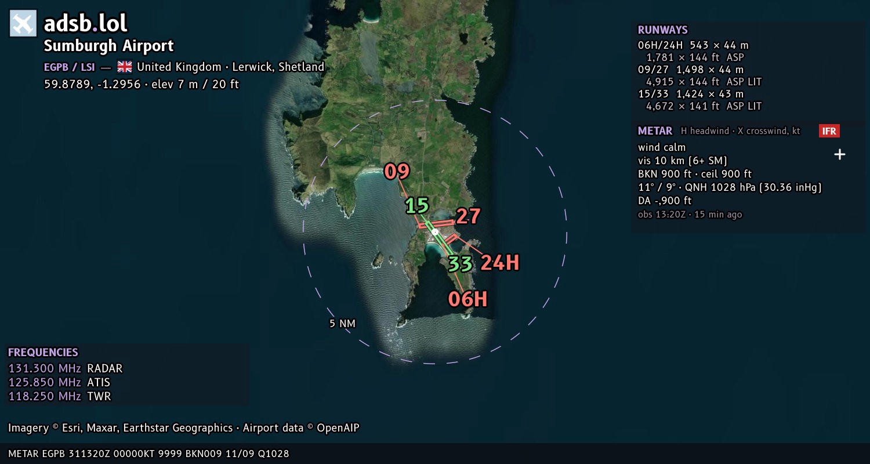Click the QNH 1028 hPa pressure line

(730, 187)
